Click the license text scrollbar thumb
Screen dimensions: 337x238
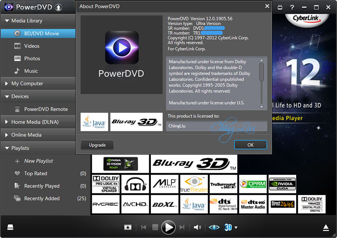click(x=261, y=72)
